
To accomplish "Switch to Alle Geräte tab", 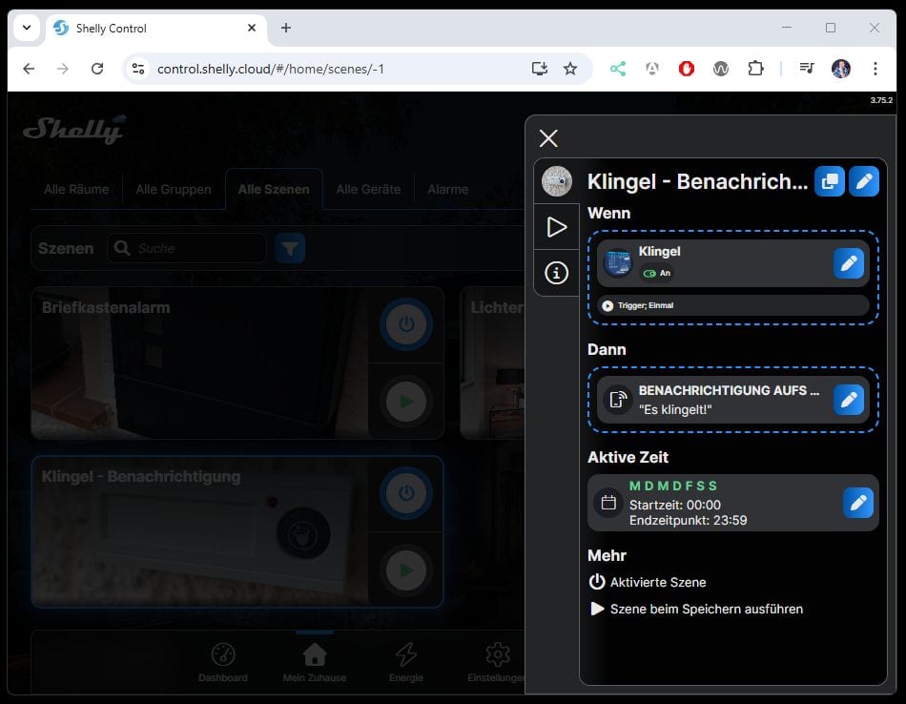I will [368, 189].
